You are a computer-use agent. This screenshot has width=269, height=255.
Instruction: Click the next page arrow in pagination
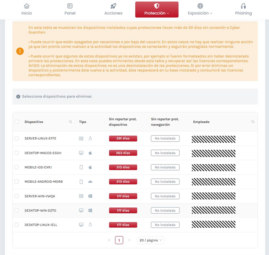(x=129, y=240)
